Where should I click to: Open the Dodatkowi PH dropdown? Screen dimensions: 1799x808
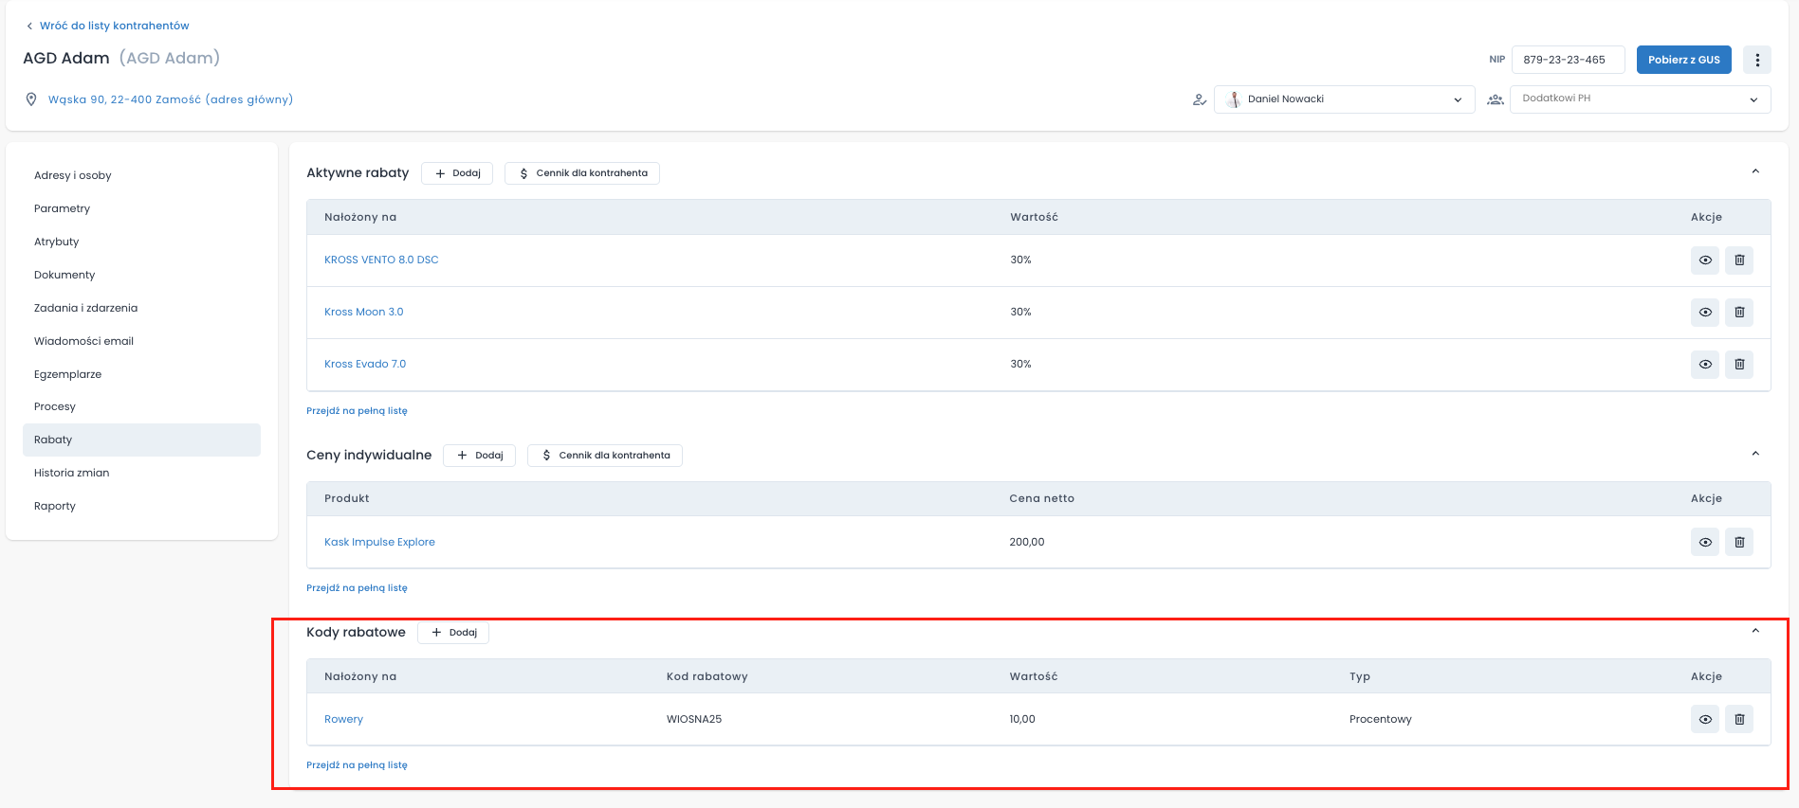[x=1639, y=99]
